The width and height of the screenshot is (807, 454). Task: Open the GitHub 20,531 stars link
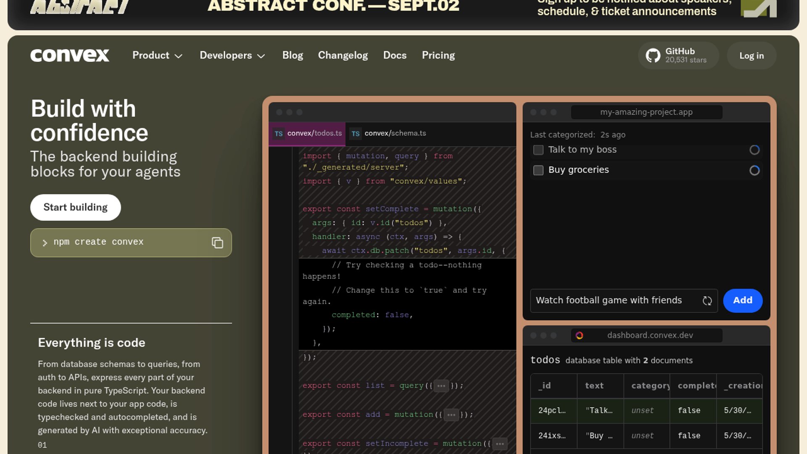678,55
